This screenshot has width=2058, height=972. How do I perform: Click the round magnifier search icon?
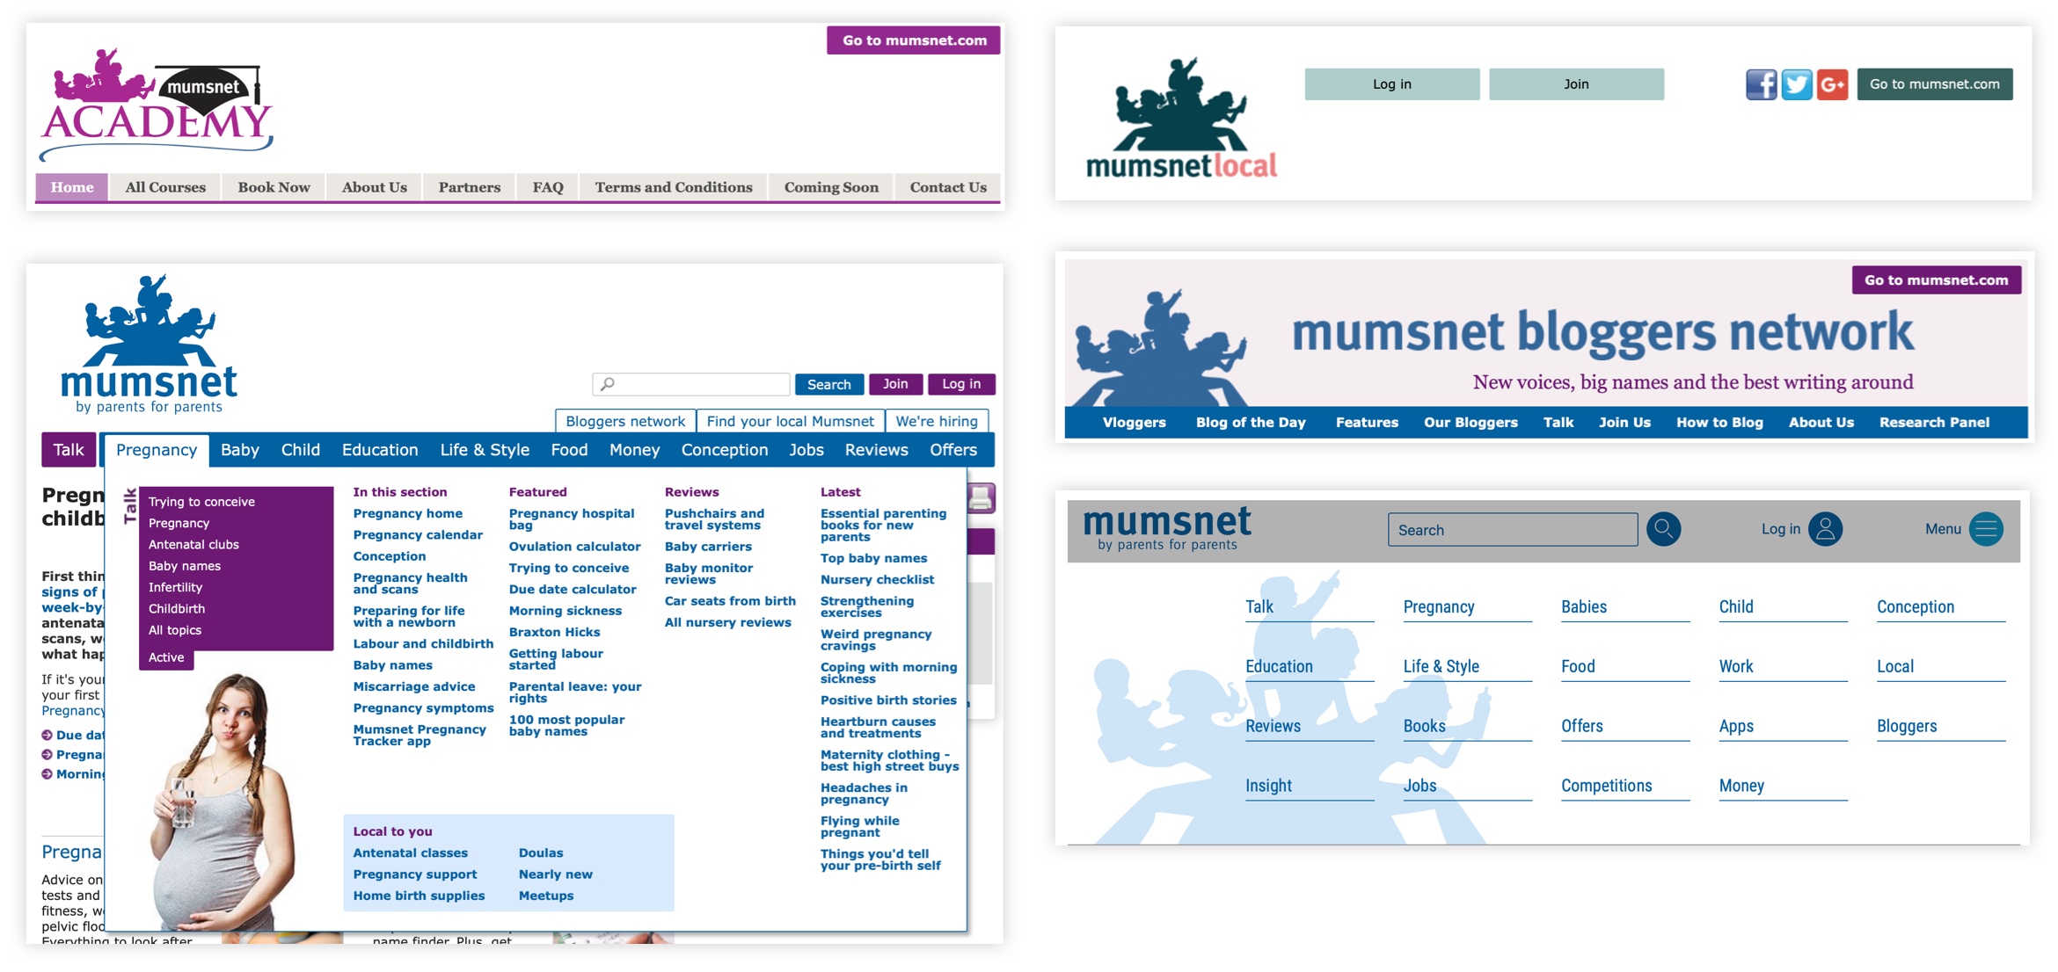pyautogui.click(x=1663, y=529)
